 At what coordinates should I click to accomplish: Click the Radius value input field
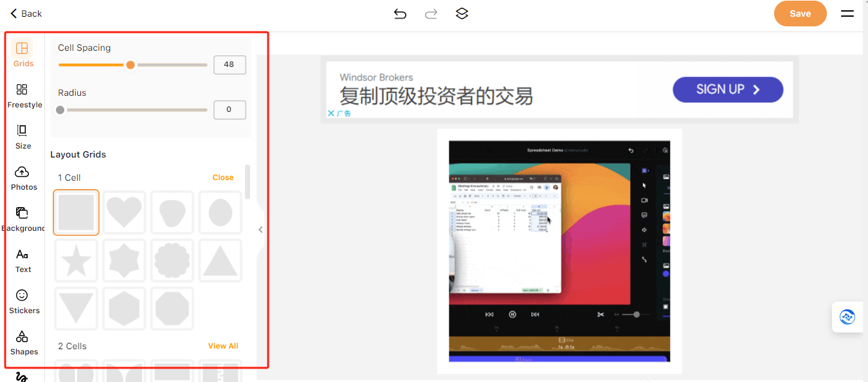[x=229, y=109]
